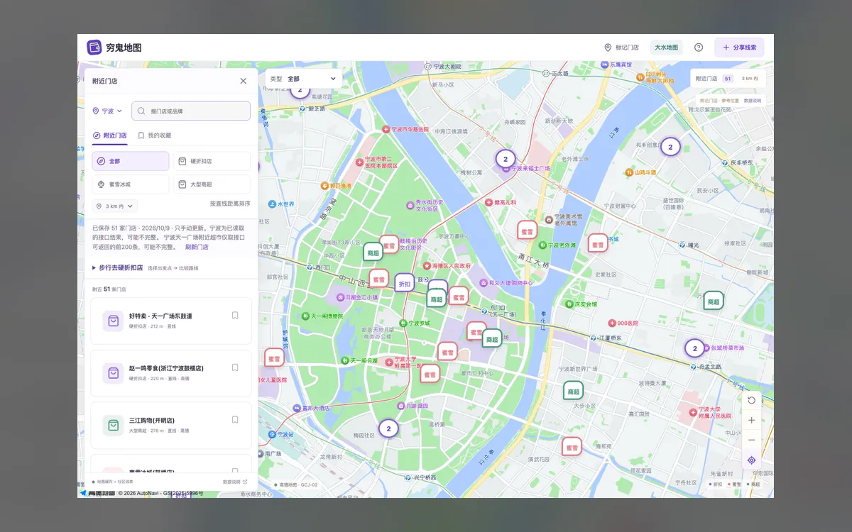Filter by 硬折扣店 category
Viewport: 852px width, 532px height.
click(x=212, y=161)
